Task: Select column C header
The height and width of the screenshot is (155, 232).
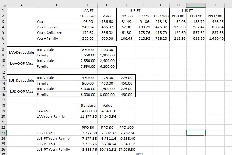Action: (x=88, y=5)
